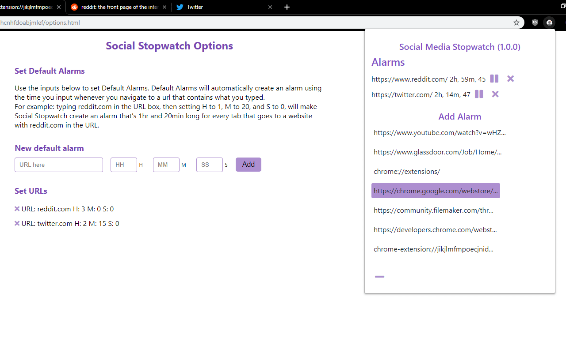Click the SS seconds input box
Screen dimensions: 566x353
click(x=209, y=165)
